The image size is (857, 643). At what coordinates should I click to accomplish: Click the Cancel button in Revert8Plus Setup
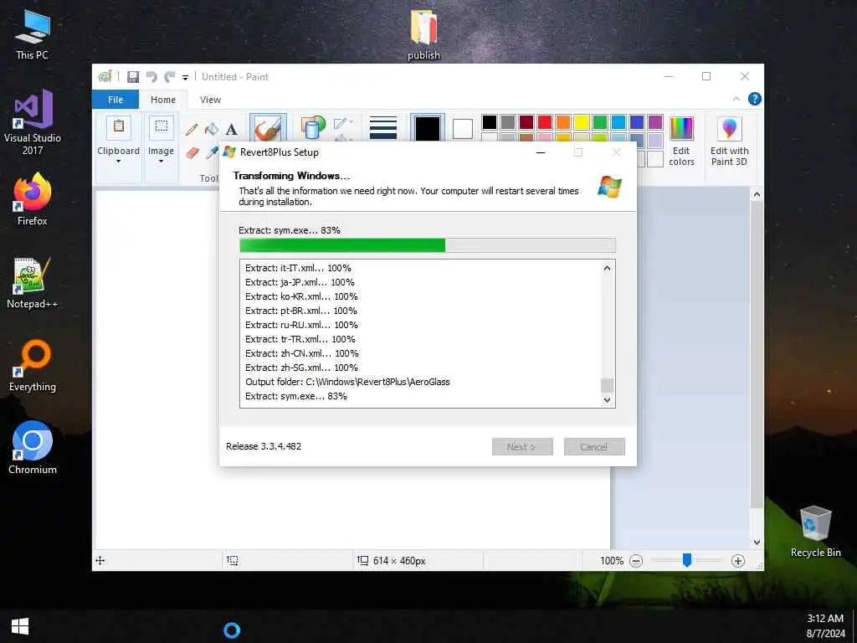[594, 447]
